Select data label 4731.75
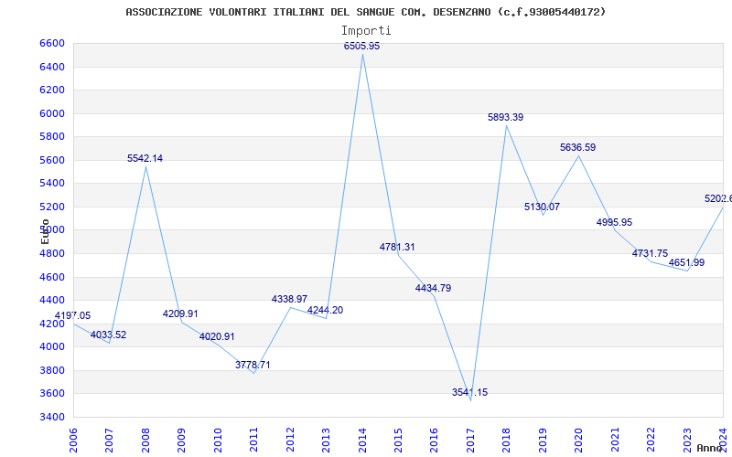 coord(651,254)
